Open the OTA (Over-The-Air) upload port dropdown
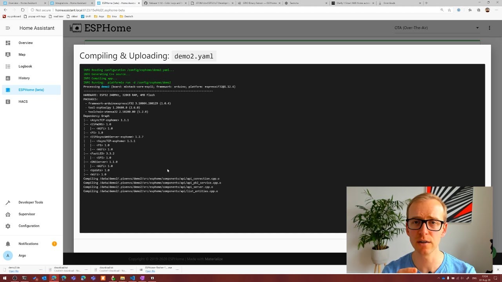 (x=437, y=28)
